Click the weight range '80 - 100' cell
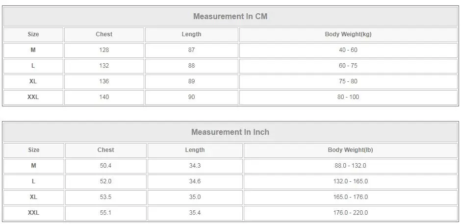461x224 pixels. coord(348,97)
